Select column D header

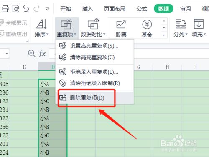tap(47, 67)
